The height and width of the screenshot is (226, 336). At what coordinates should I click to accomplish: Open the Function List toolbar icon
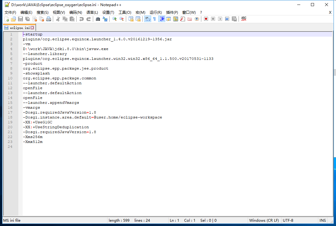tap(183, 19)
